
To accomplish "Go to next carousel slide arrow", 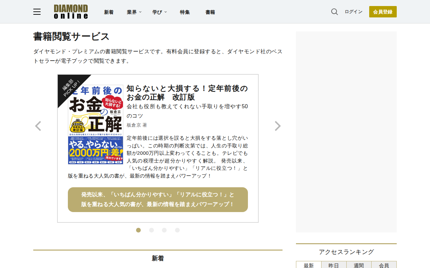I will pos(277,126).
